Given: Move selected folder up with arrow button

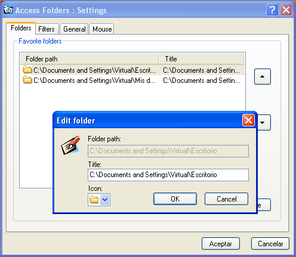Looking at the screenshot, I should point(263,76).
